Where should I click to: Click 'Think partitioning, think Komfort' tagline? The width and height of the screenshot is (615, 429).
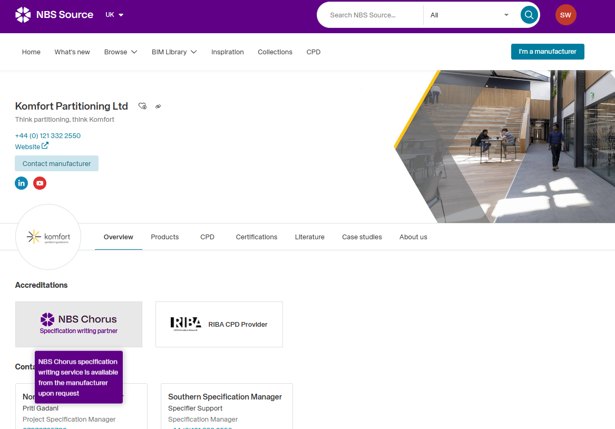click(65, 120)
